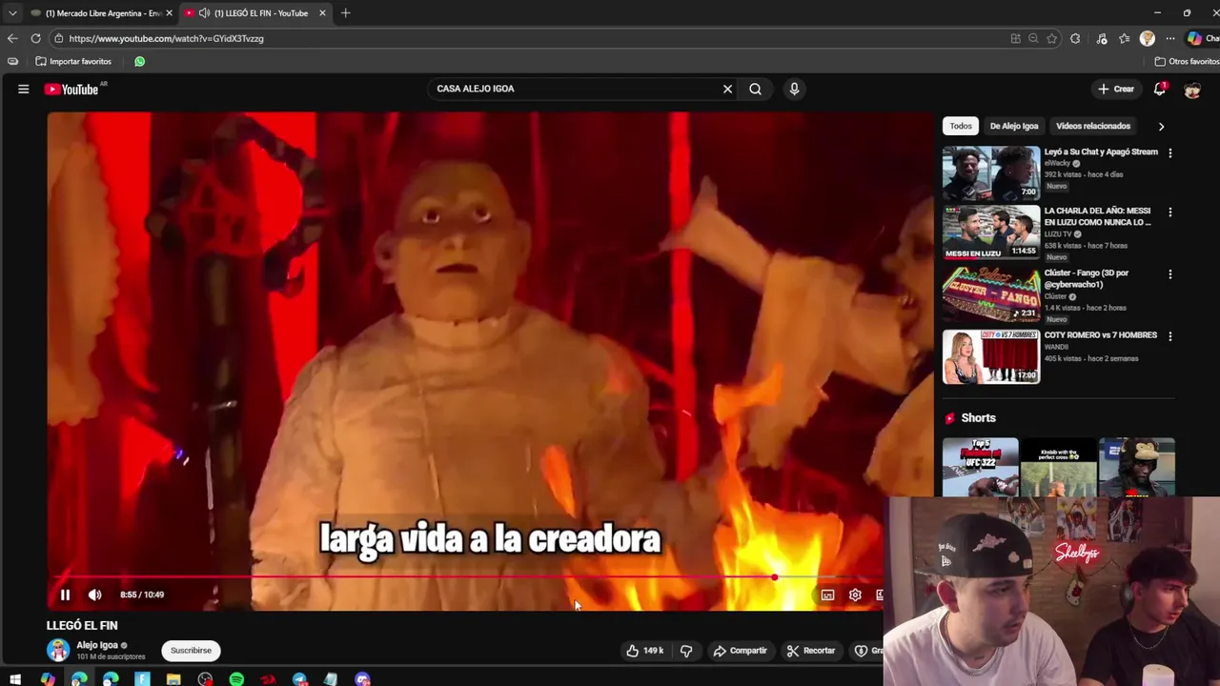1220x686 pixels.
Task: Dislike the video
Action: click(686, 651)
